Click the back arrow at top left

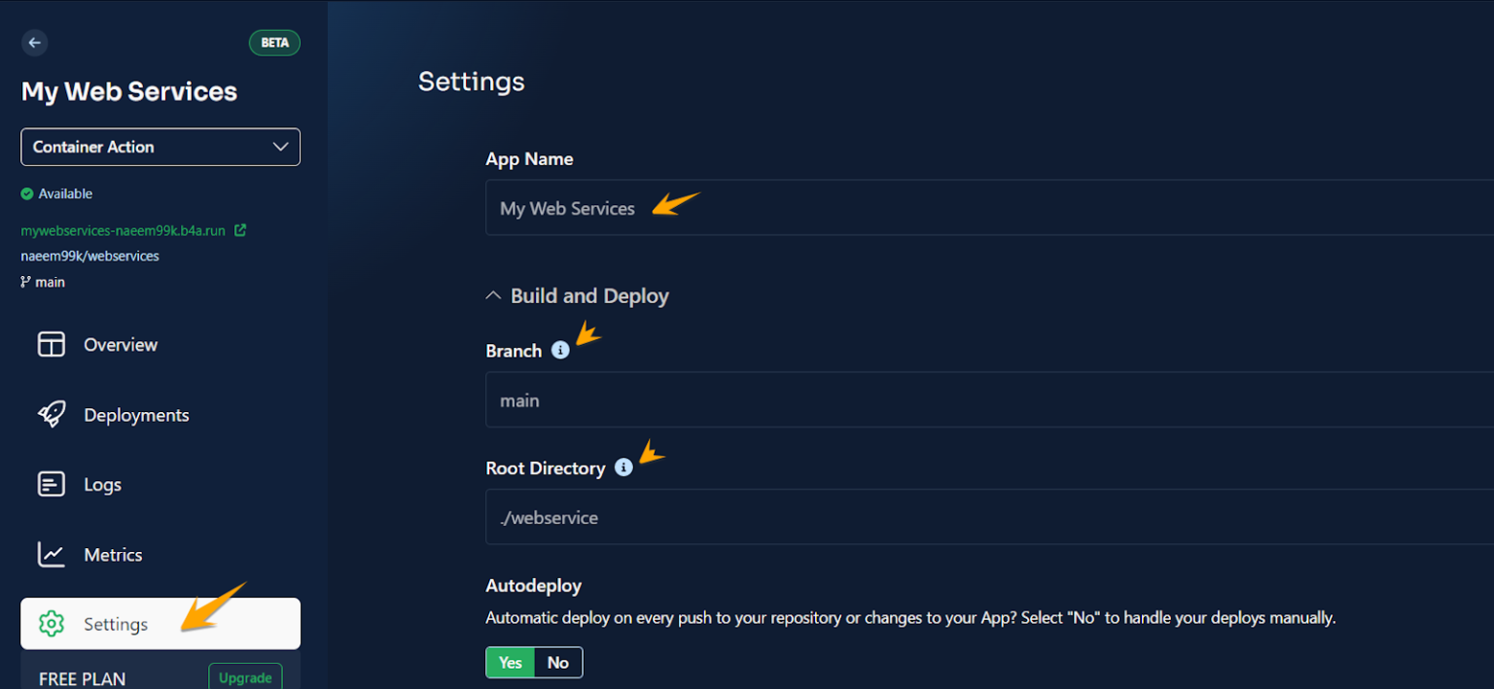34,43
